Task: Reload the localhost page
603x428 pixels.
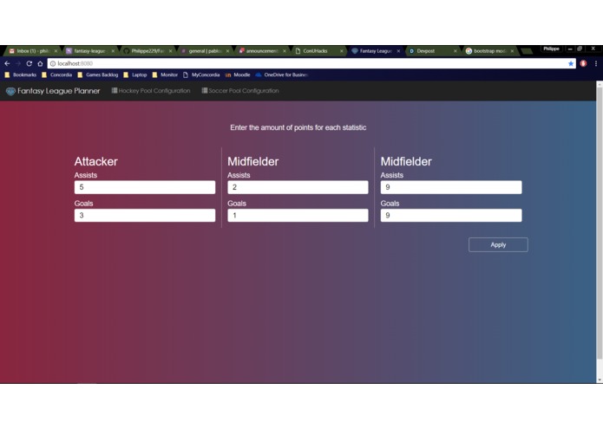Action: coord(29,64)
